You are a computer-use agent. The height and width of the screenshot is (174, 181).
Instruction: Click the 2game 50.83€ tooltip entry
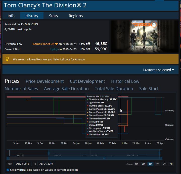point(96,103)
